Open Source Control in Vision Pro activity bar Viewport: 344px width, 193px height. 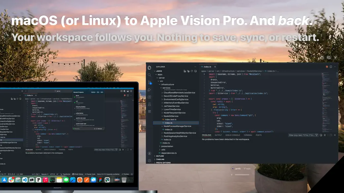[150, 82]
